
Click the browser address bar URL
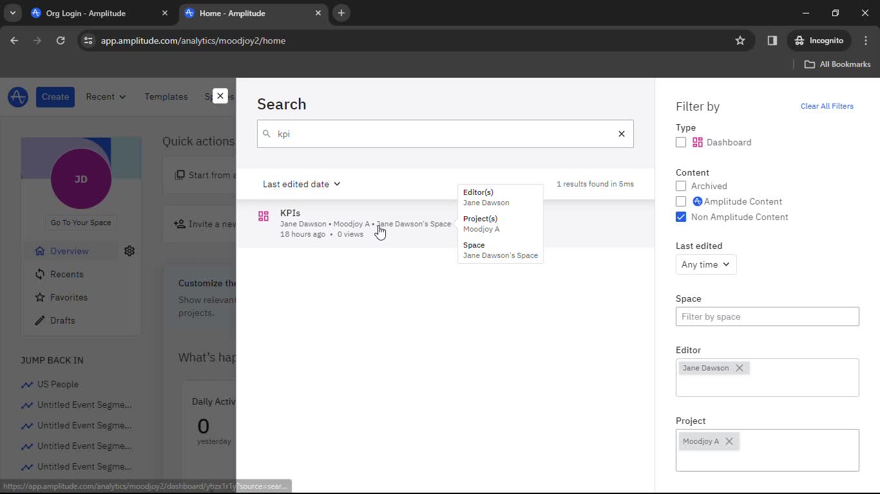(193, 41)
